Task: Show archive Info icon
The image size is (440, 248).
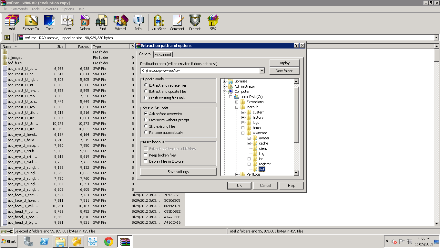Action: click(138, 23)
